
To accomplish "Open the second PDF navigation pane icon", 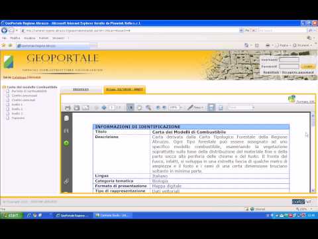I will (x=66, y=131).
